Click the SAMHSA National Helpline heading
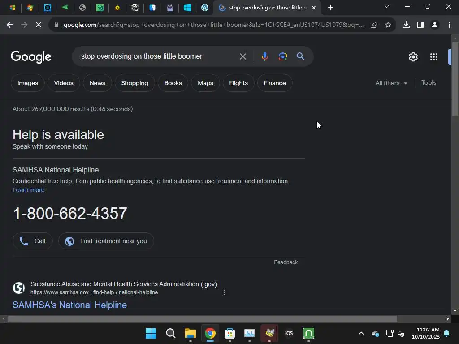 (56, 170)
